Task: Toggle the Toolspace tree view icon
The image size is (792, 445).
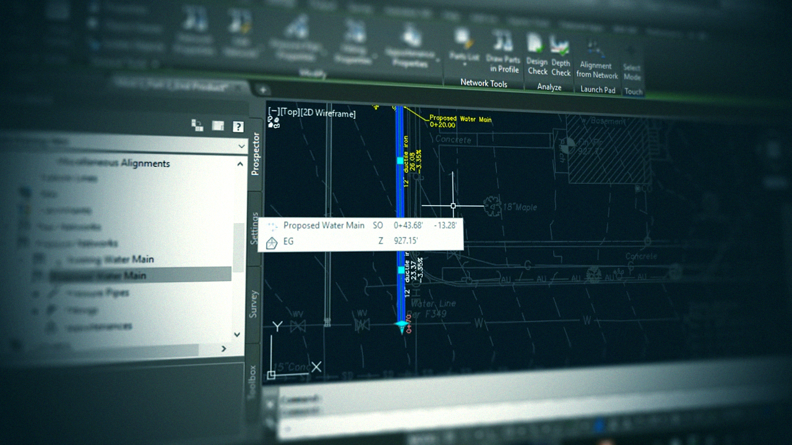Action: point(197,125)
